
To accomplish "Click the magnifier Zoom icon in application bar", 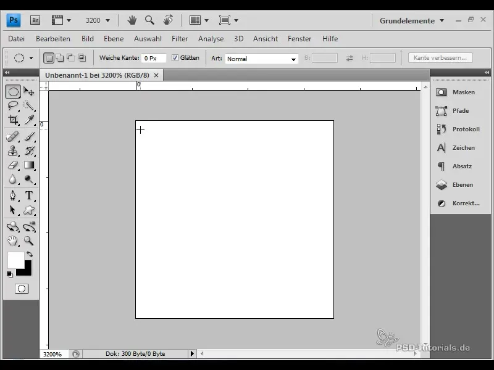I will point(149,20).
